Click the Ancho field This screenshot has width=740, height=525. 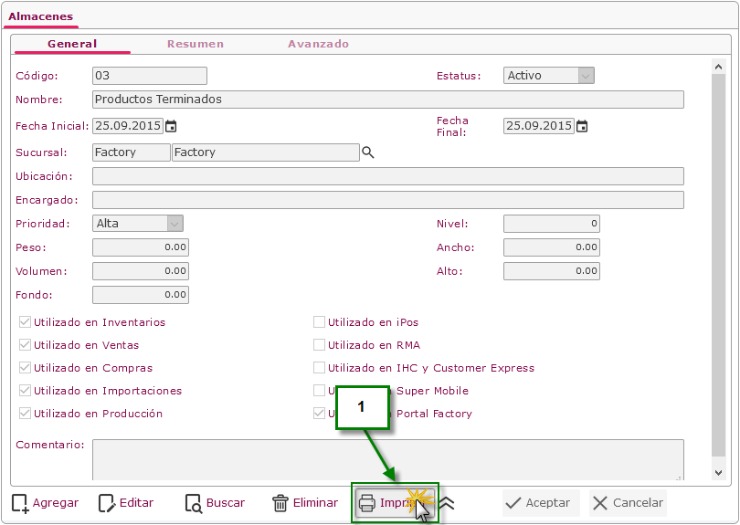tap(552, 247)
